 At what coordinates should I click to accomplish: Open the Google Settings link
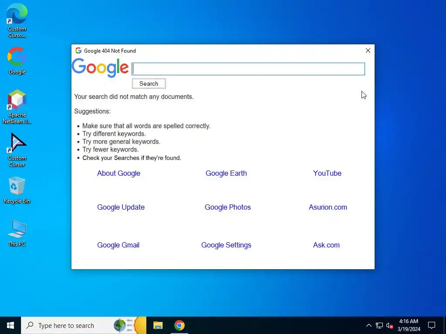(226, 245)
